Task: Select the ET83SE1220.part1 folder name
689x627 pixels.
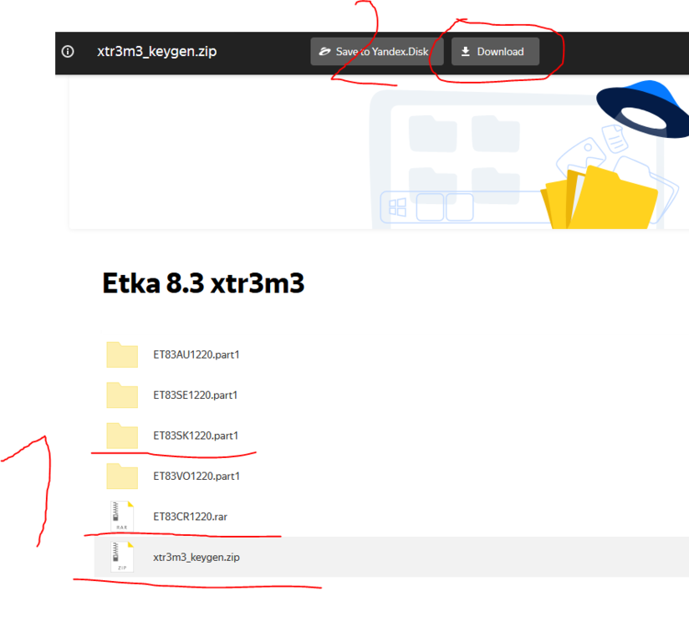Action: [196, 395]
